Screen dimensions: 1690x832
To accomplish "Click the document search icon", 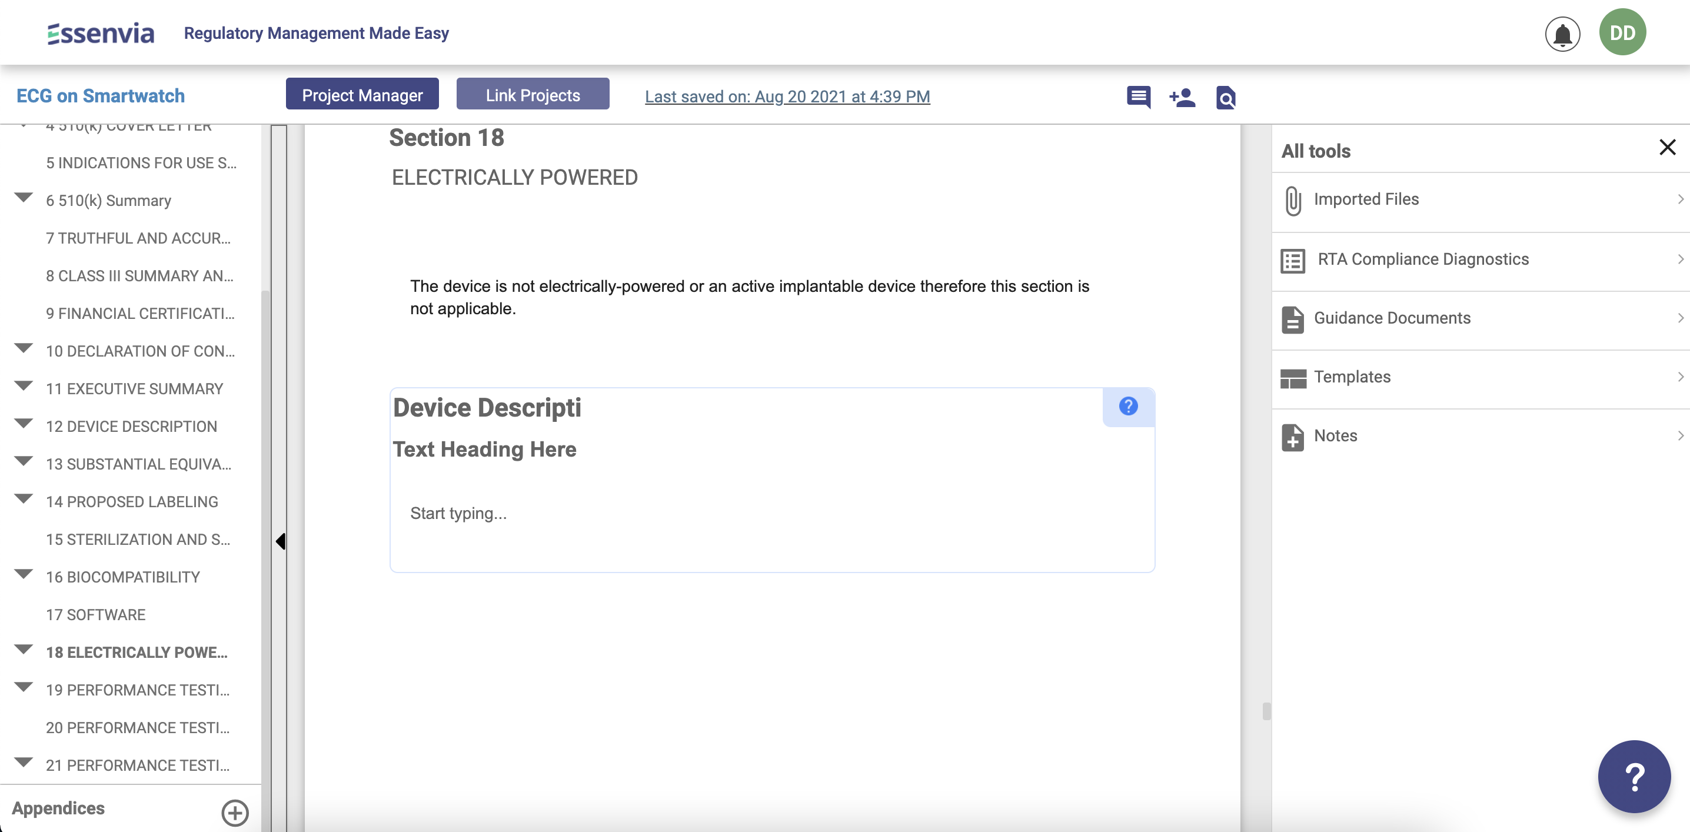I will pyautogui.click(x=1226, y=97).
